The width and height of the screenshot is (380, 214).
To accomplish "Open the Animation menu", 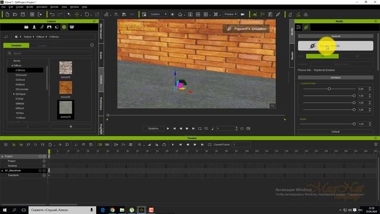I will coord(42,7).
